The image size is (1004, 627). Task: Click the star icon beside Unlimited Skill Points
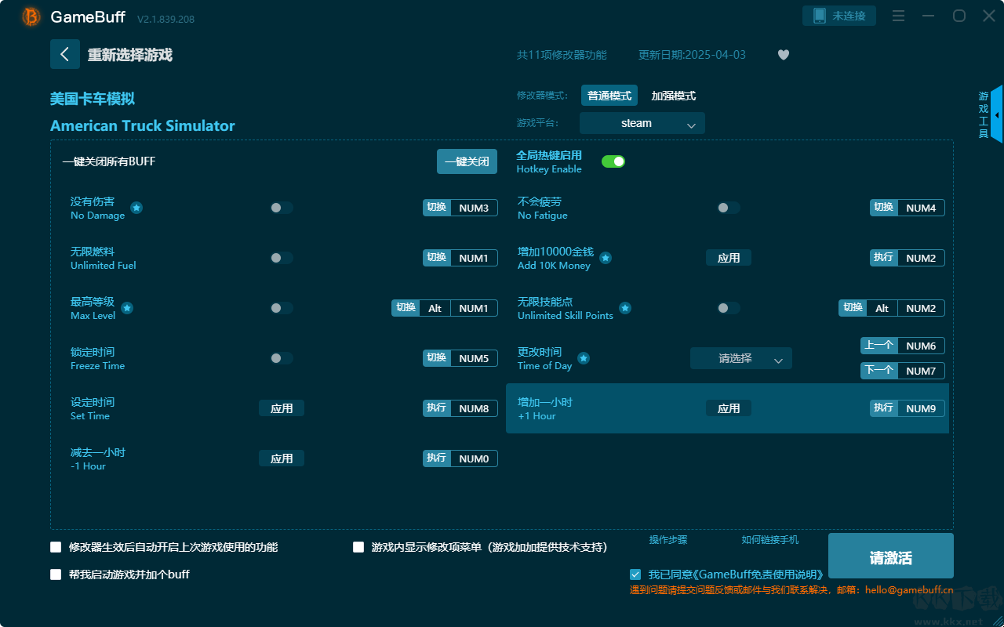point(625,308)
